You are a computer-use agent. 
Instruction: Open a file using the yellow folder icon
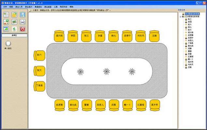[x=14, y=15]
